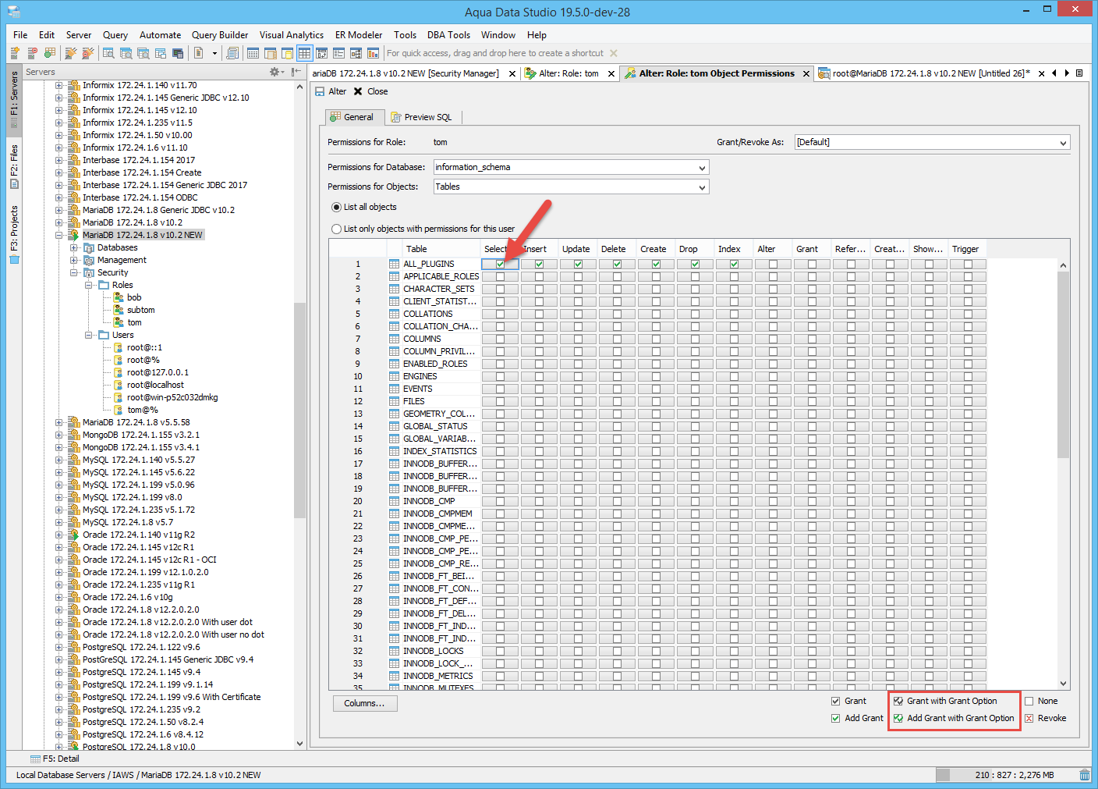Open the Servers panel gear settings icon

(x=274, y=72)
